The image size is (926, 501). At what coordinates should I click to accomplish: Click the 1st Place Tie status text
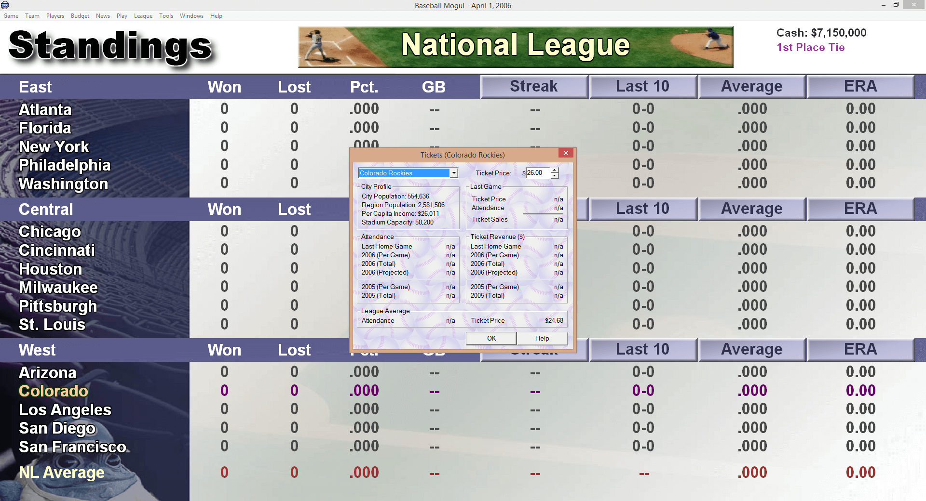[810, 47]
